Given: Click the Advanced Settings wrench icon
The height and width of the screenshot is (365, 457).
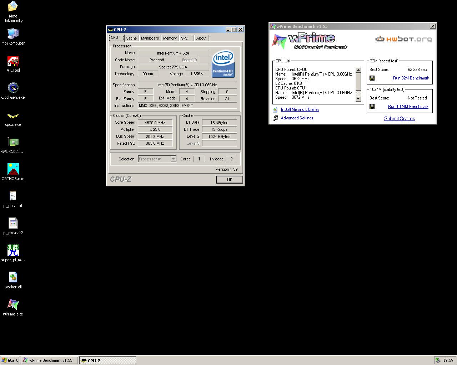Looking at the screenshot, I should 275,118.
